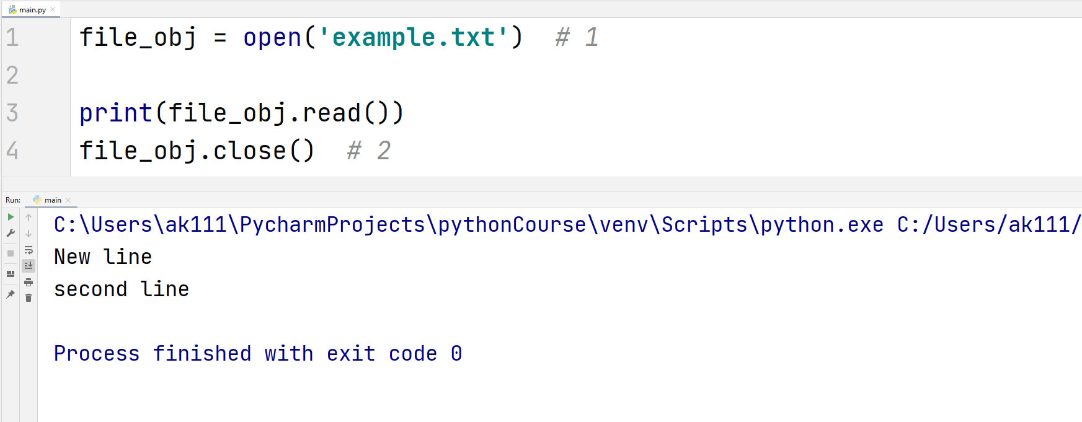Click gutter line number 3
Viewport: 1082px width, 422px height.
tap(12, 113)
